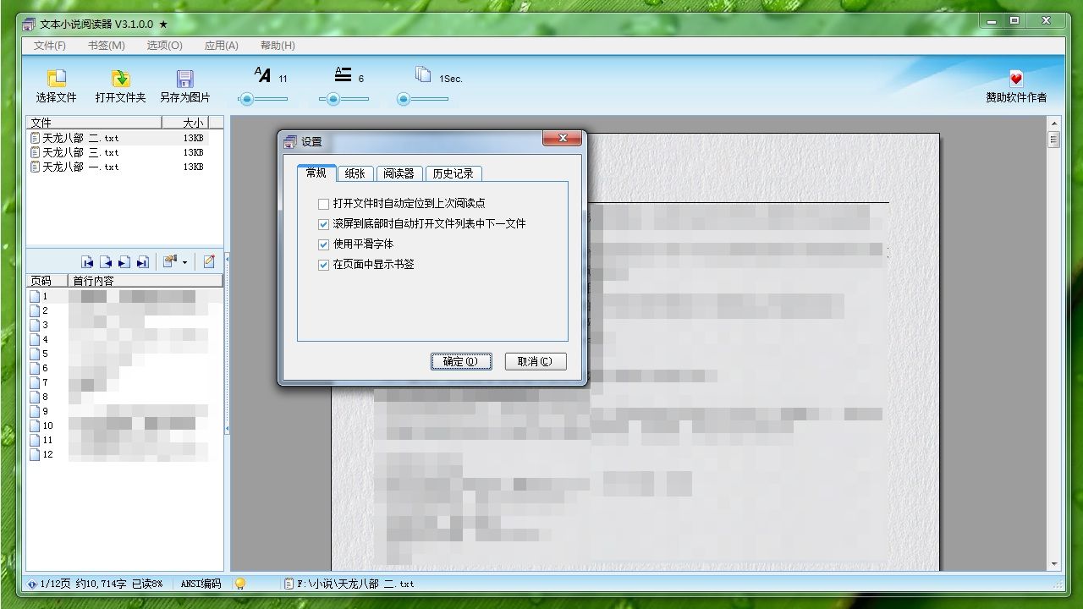Jump to first page with the first-page icon
This screenshot has width=1083, height=609.
click(x=87, y=261)
